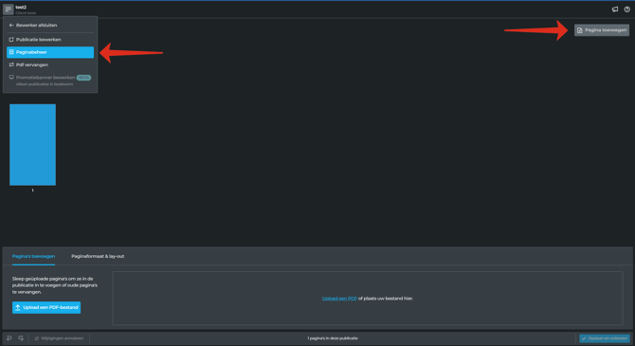The image size is (635, 346).
Task: Click the Publicatie bewerken edit icon
Action: (x=11, y=39)
